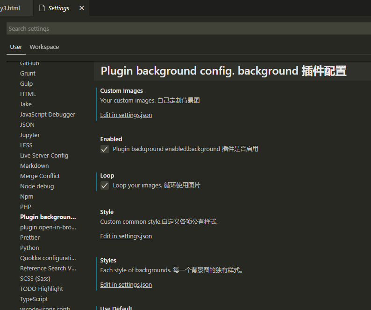Select JSON in settings tree

tap(27, 124)
